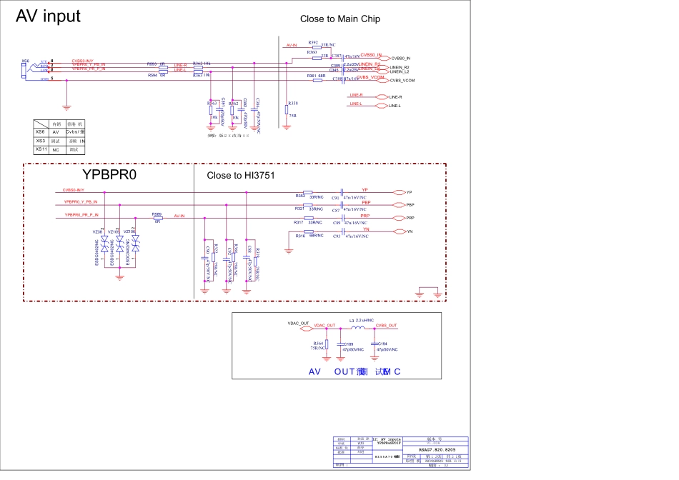679x480 pixels.
Task: Select the VDAC_OUT input port symbol
Action: tap(306, 329)
